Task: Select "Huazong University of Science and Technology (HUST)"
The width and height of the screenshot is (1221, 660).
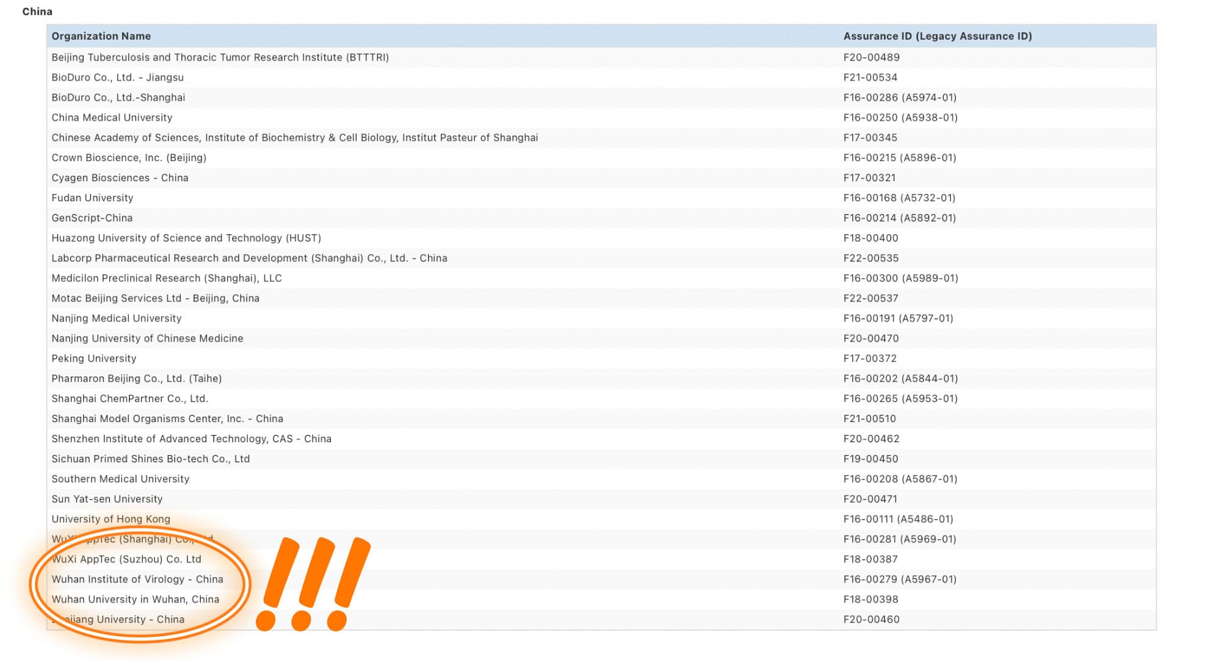Action: point(186,239)
